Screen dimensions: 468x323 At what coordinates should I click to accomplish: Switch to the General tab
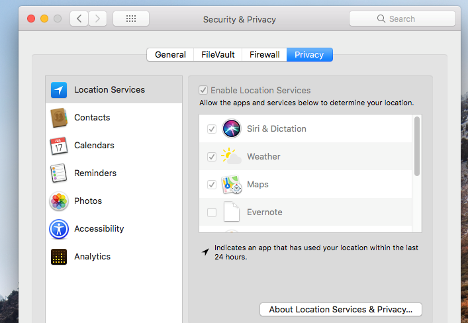click(x=170, y=55)
